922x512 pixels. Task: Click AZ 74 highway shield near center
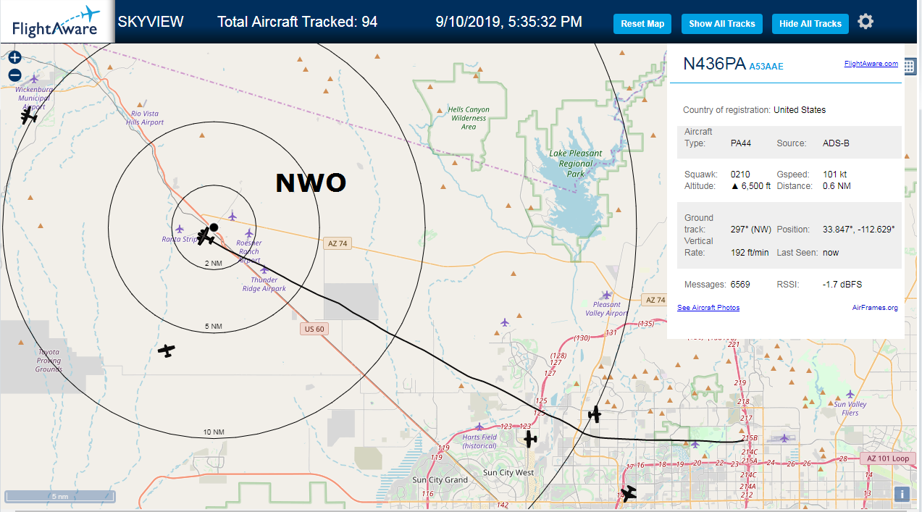pyautogui.click(x=338, y=244)
